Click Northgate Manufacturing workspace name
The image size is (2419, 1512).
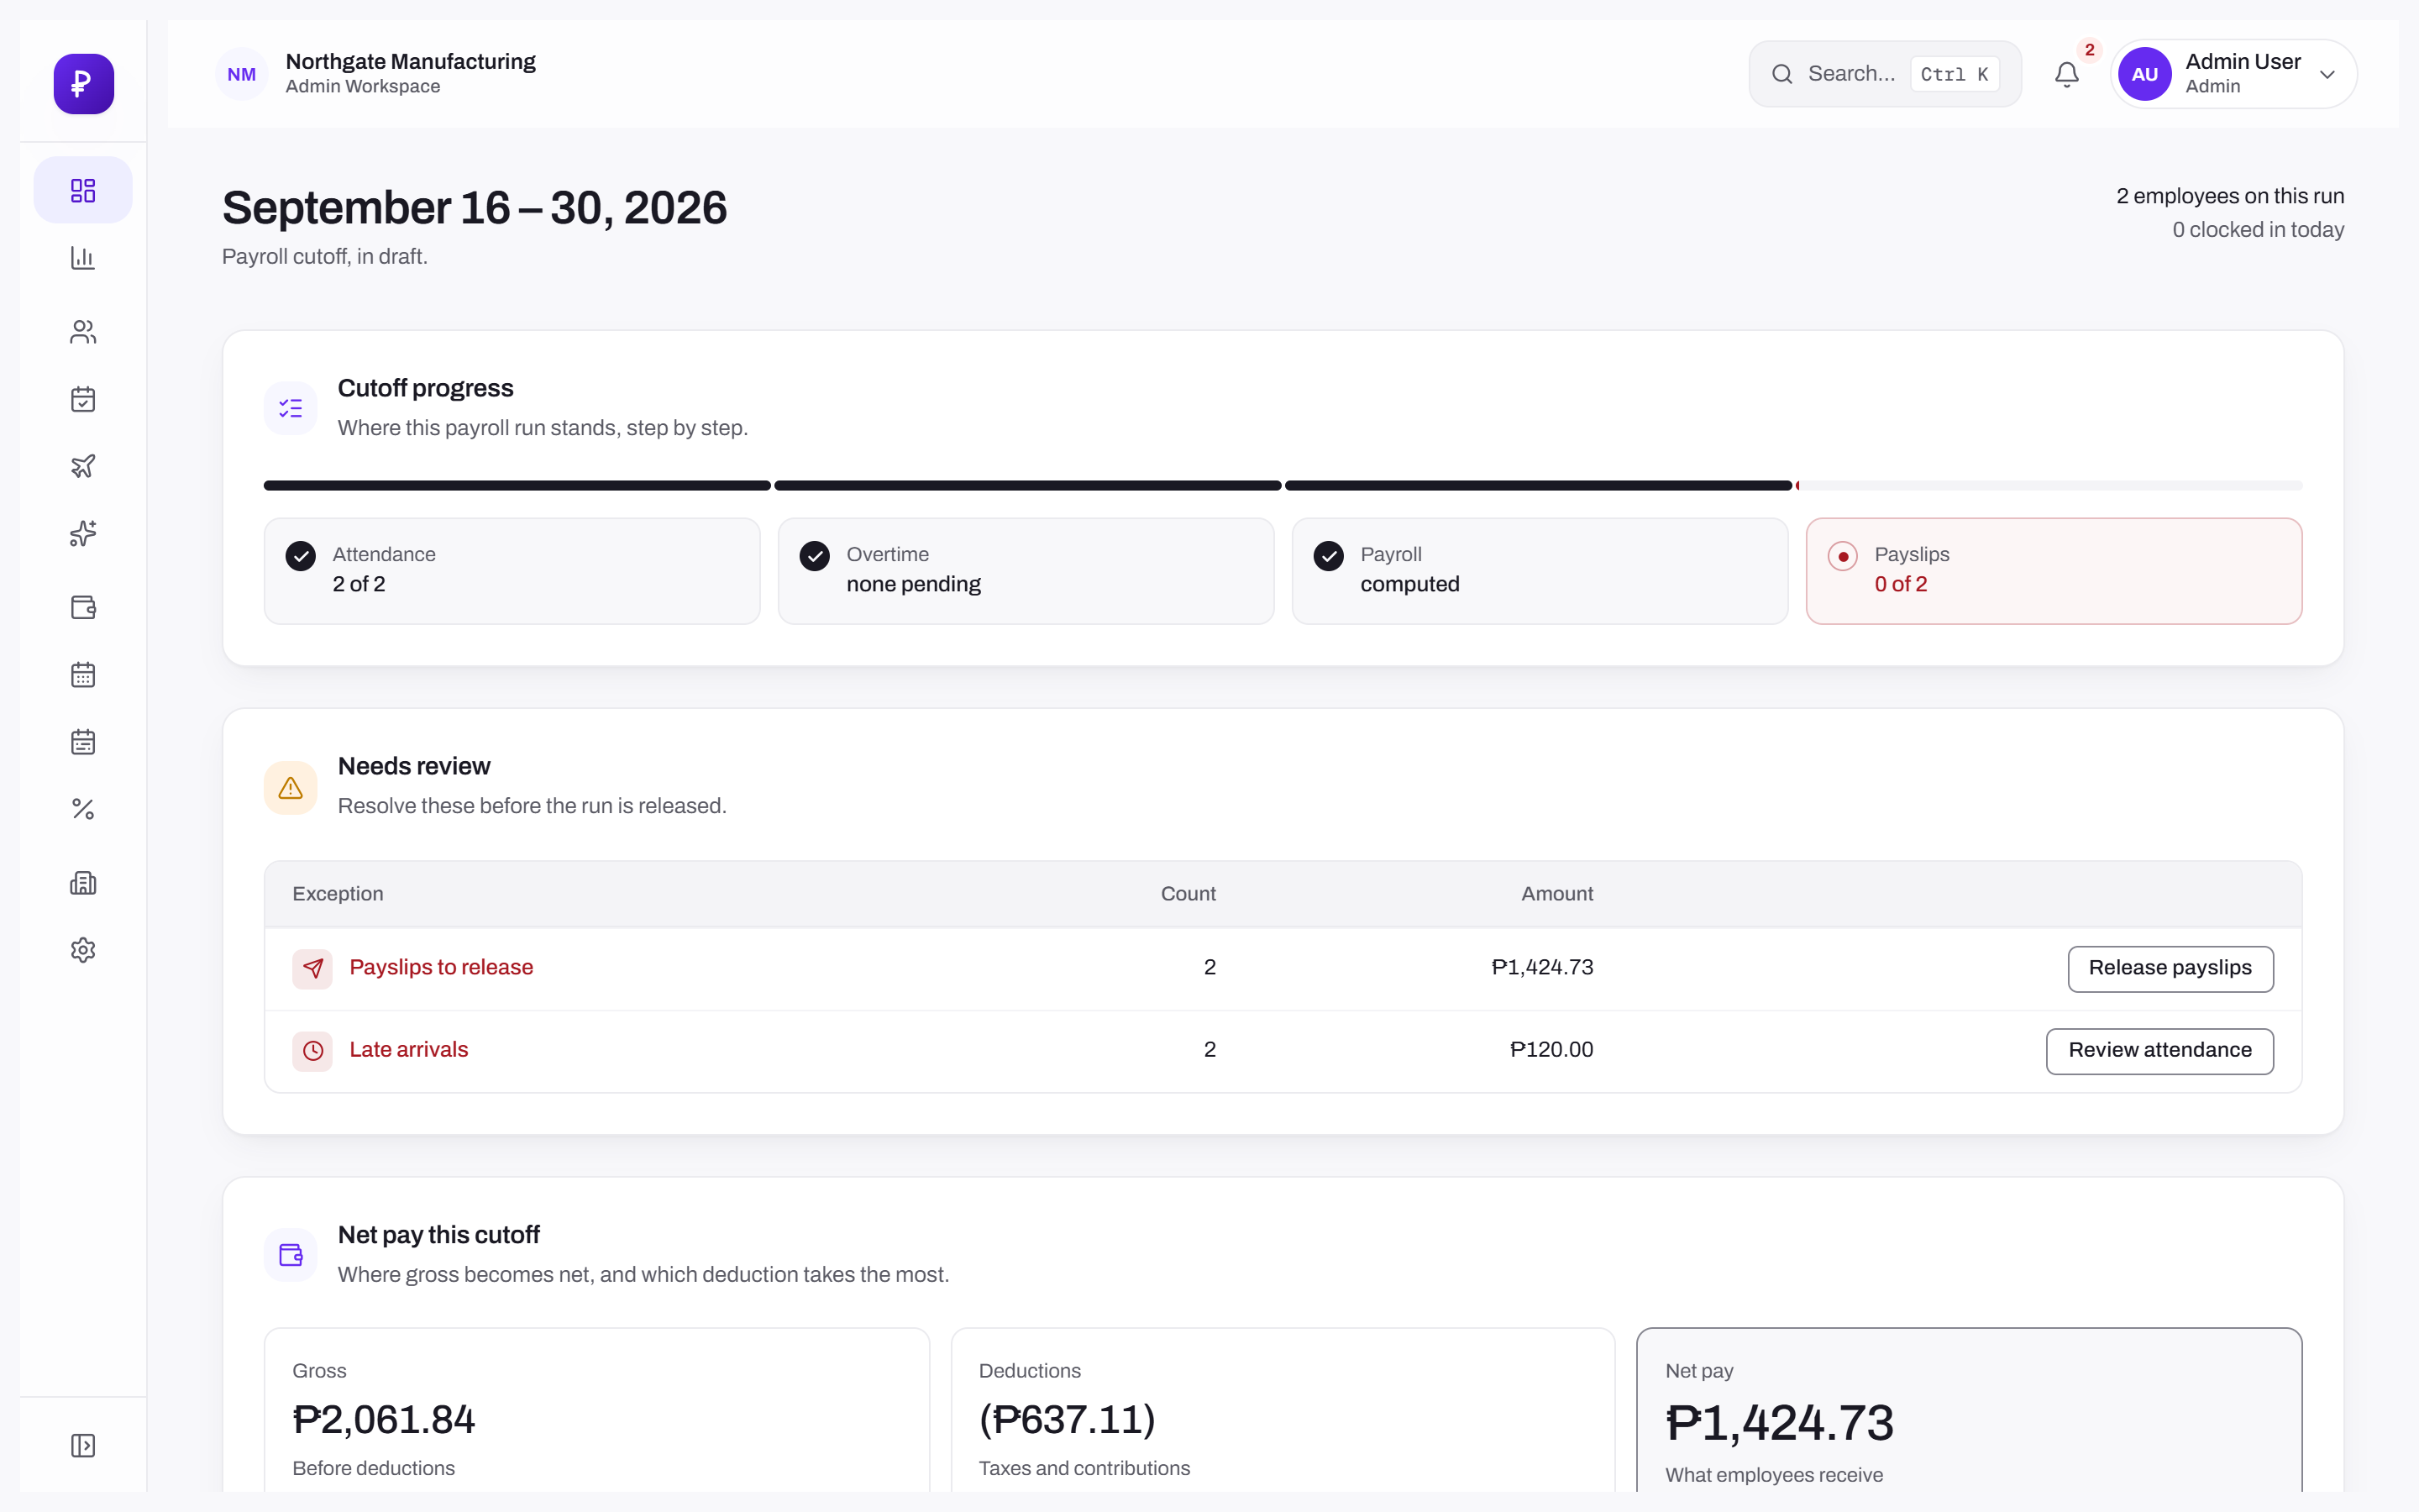410,62
